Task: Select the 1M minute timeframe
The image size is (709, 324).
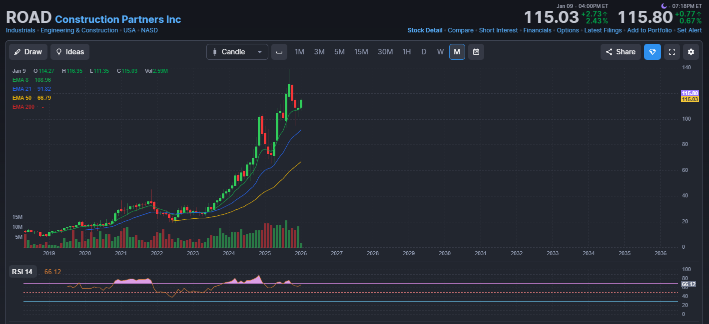Action: [299, 52]
